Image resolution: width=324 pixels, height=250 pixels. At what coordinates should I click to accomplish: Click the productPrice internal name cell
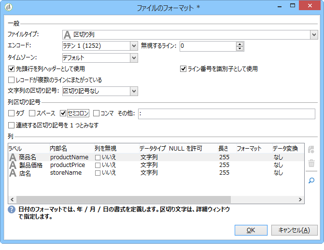tap(68, 165)
